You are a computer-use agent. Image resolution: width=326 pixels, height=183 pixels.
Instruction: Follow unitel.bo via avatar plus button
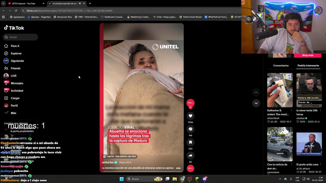190,107
